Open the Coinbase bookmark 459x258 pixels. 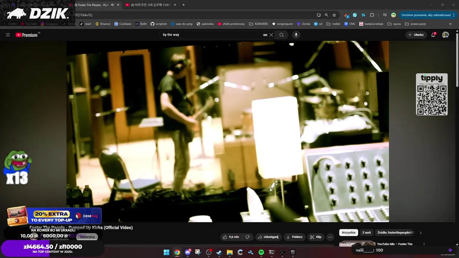(123, 24)
